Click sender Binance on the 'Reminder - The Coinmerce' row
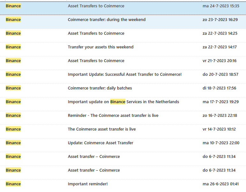 point(13,115)
